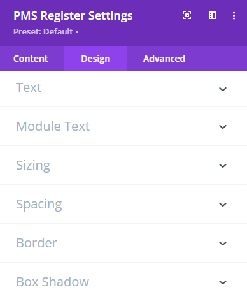Open the Module Text group label
247x299 pixels.
[53, 126]
